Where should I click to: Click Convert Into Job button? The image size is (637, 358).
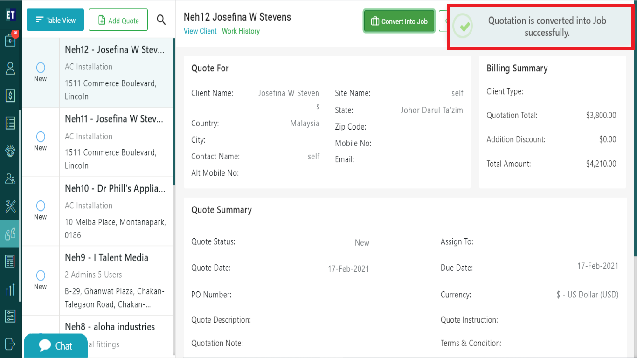[399, 21]
